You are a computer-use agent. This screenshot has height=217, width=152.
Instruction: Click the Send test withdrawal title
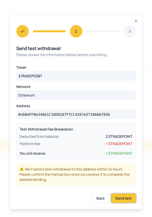(39, 49)
